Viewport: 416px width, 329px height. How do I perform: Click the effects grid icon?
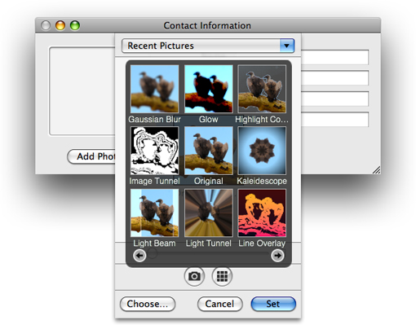222,276
